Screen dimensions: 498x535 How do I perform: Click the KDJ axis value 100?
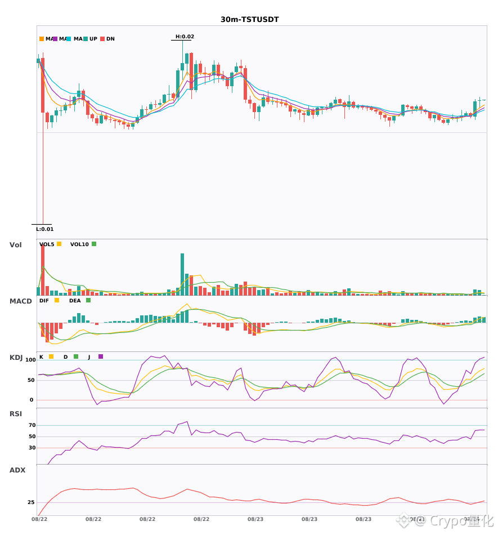[31, 360]
